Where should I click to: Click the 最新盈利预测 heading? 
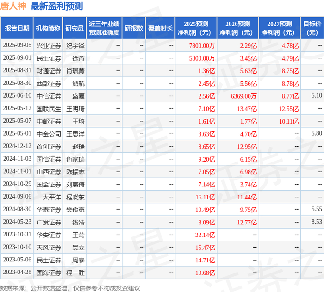coord(57,6)
